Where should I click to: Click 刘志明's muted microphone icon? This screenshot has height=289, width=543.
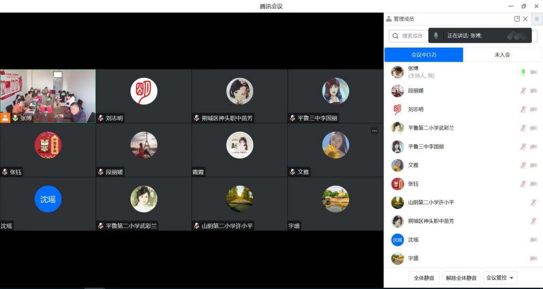[x=523, y=110]
